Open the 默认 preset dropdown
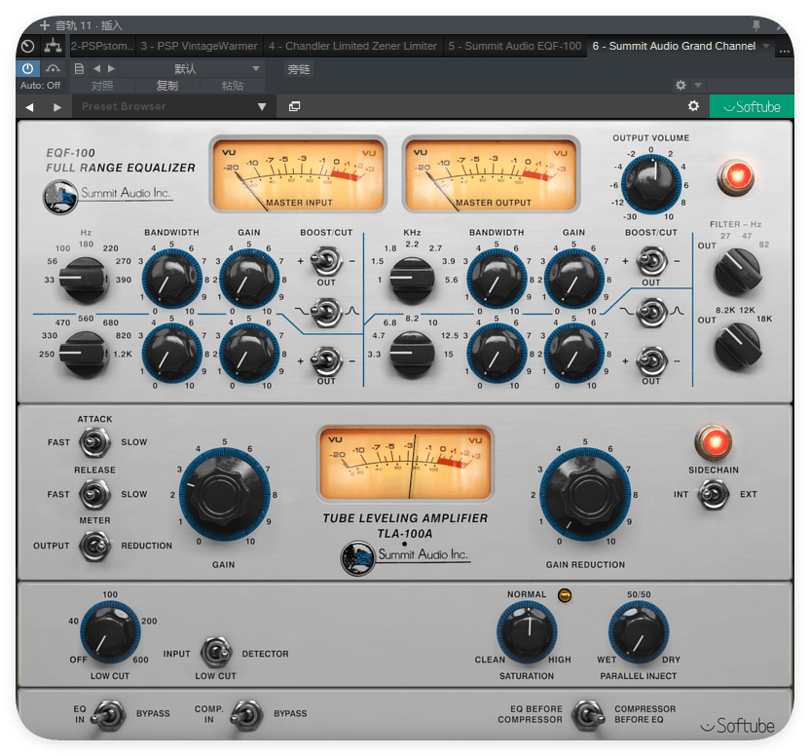 coord(192,69)
